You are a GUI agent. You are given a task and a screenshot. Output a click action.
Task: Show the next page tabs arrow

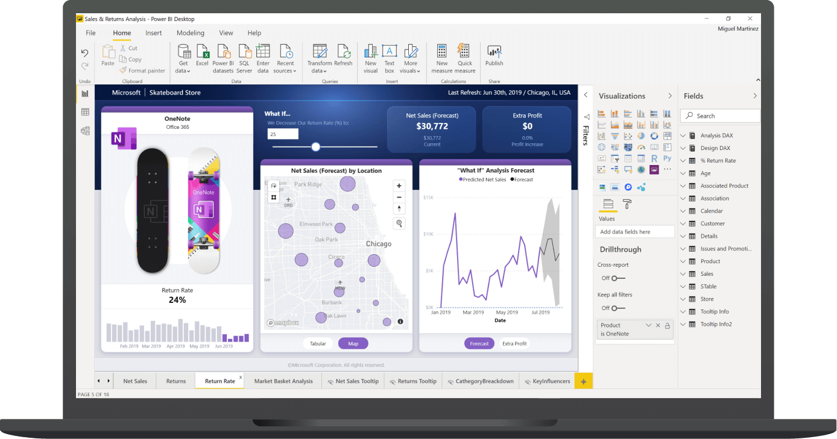[x=109, y=381]
